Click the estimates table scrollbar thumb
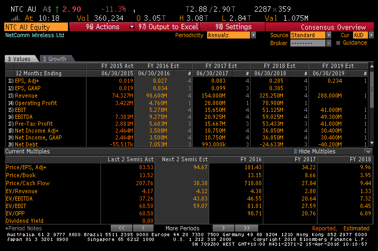Viewport: 378px width, 251px height. coord(372,89)
